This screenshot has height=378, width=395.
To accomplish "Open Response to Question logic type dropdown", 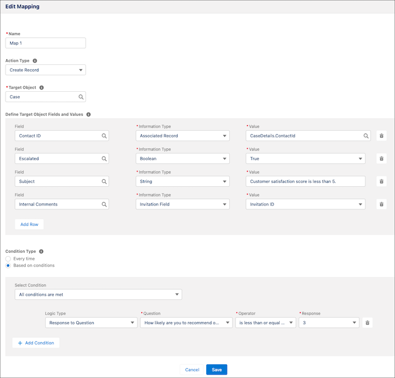I will point(91,323).
